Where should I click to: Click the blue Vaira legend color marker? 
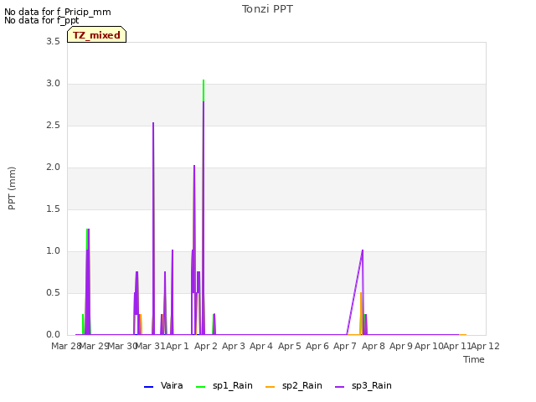(x=149, y=387)
